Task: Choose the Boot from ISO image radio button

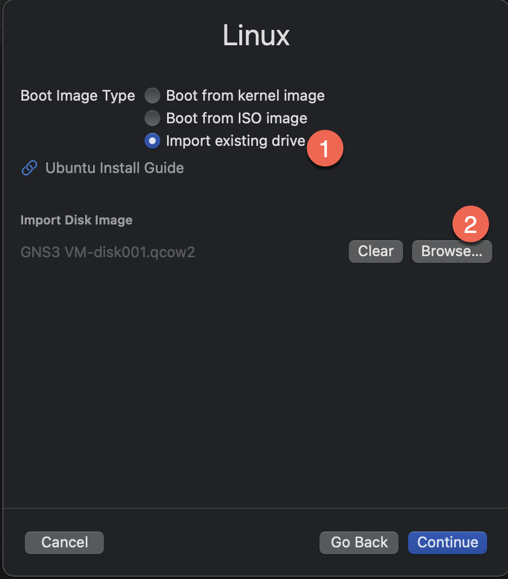Action: [x=152, y=118]
